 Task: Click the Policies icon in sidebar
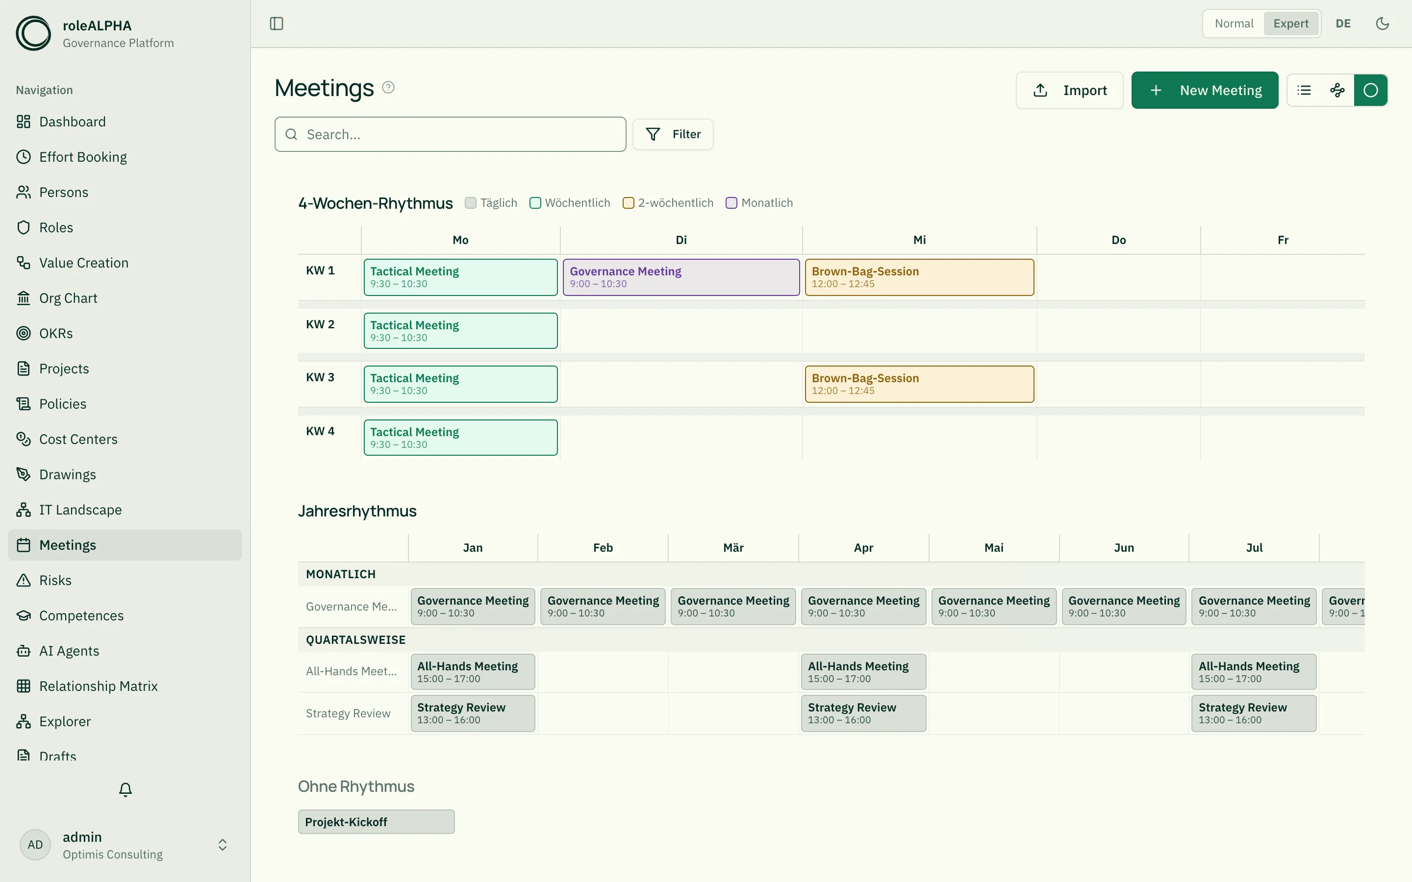click(24, 404)
